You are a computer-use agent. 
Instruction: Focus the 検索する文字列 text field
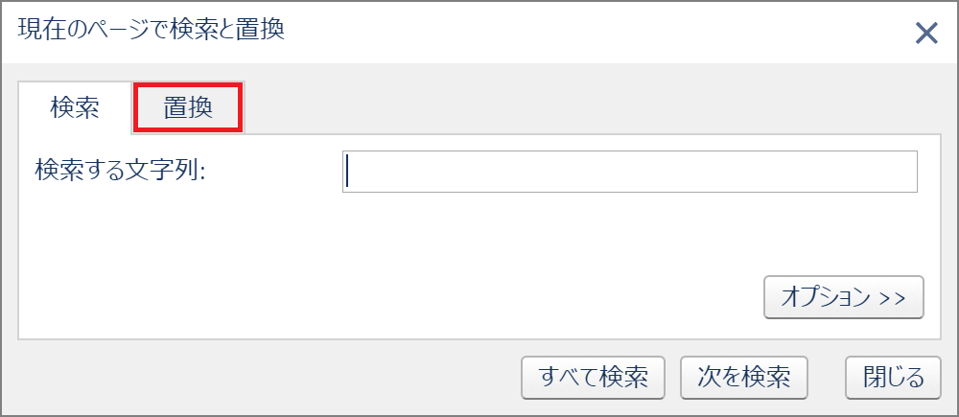click(629, 172)
